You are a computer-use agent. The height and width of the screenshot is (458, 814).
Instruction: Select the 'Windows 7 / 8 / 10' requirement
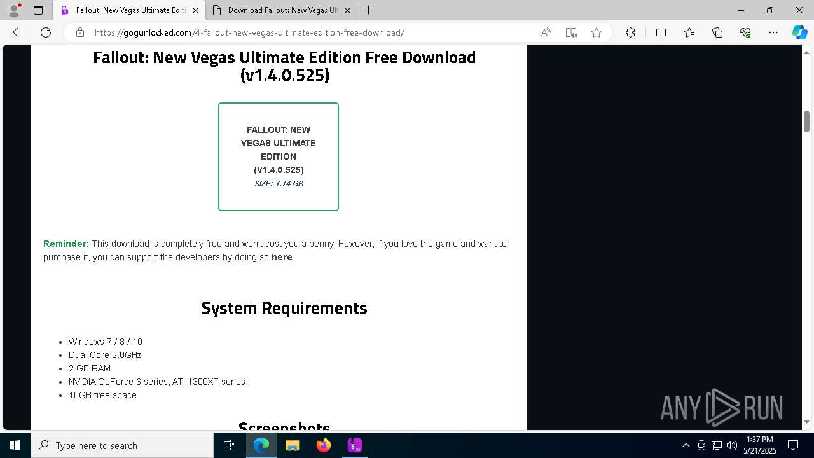click(106, 342)
